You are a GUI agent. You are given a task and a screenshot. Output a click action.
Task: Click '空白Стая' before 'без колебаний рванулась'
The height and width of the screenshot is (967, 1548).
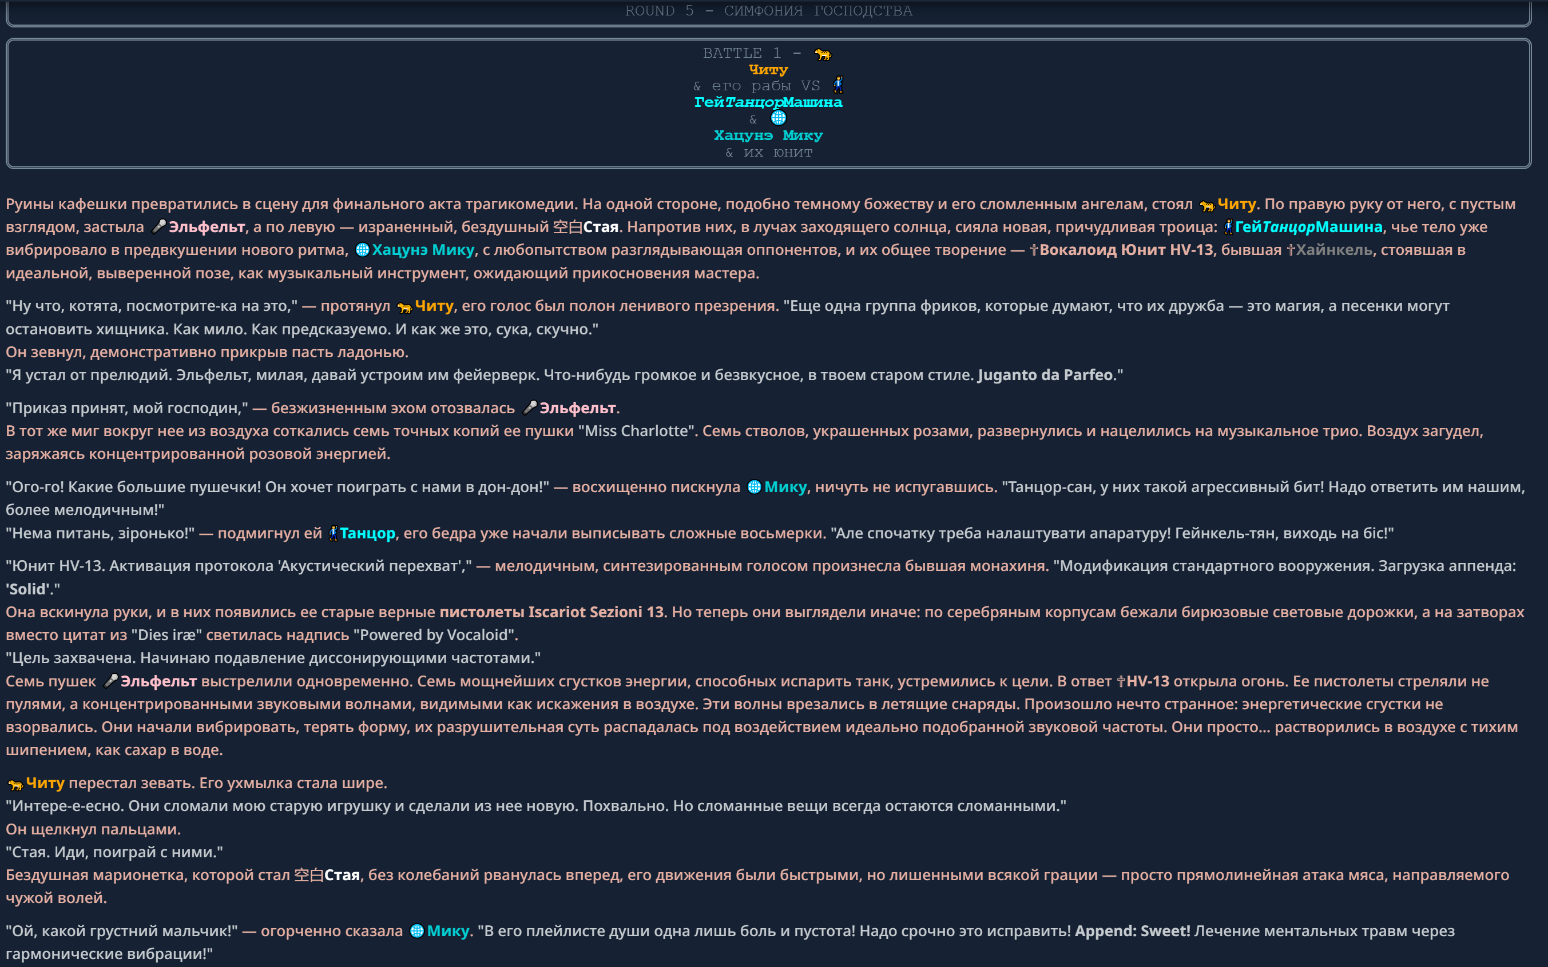(x=327, y=875)
